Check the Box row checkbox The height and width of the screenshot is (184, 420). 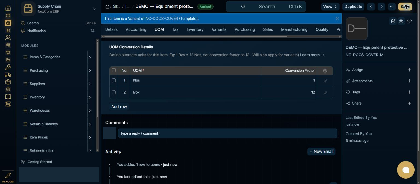click(114, 92)
